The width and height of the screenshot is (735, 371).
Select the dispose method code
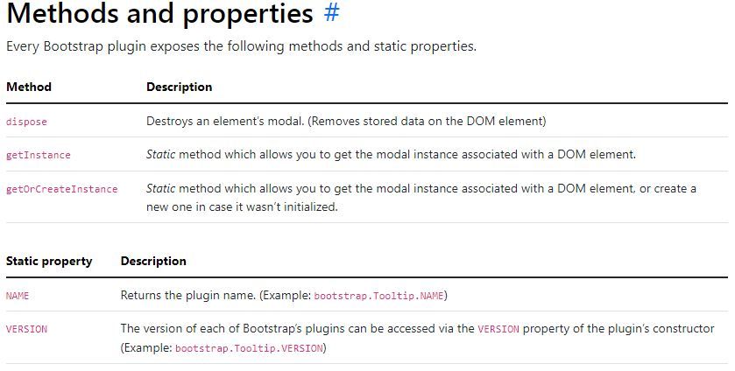click(26, 122)
